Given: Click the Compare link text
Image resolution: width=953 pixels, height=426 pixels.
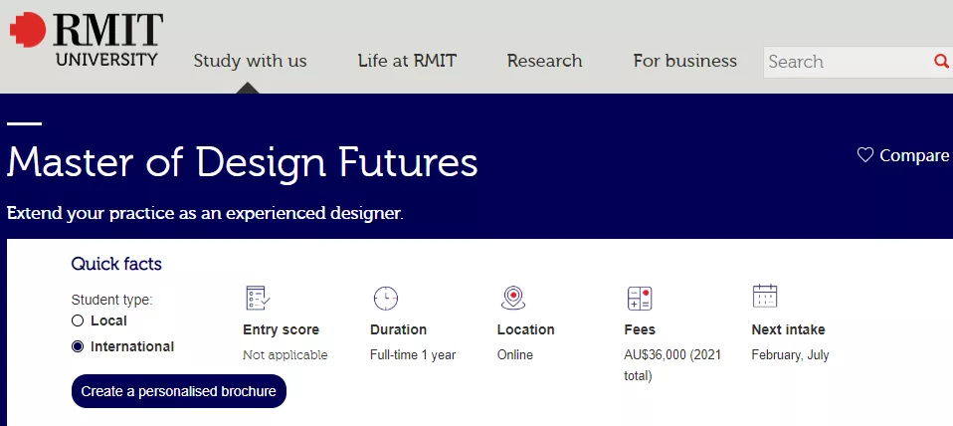Looking at the screenshot, I should (x=914, y=155).
